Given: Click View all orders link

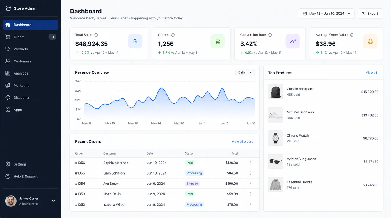Looking at the screenshot, I should 242,142.
